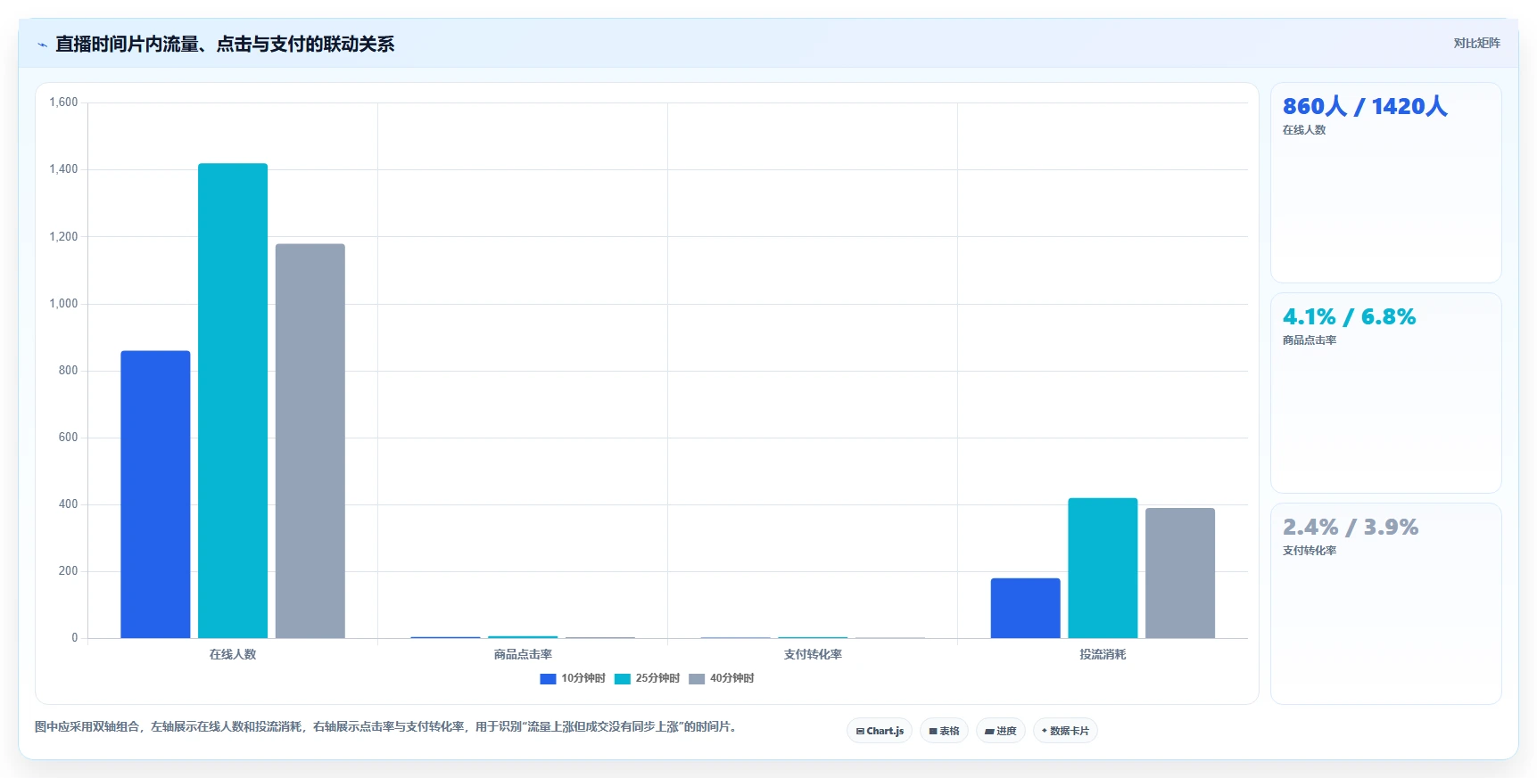
Task: Click the gray 在线人数 bar near 1180
Action: pos(310,441)
